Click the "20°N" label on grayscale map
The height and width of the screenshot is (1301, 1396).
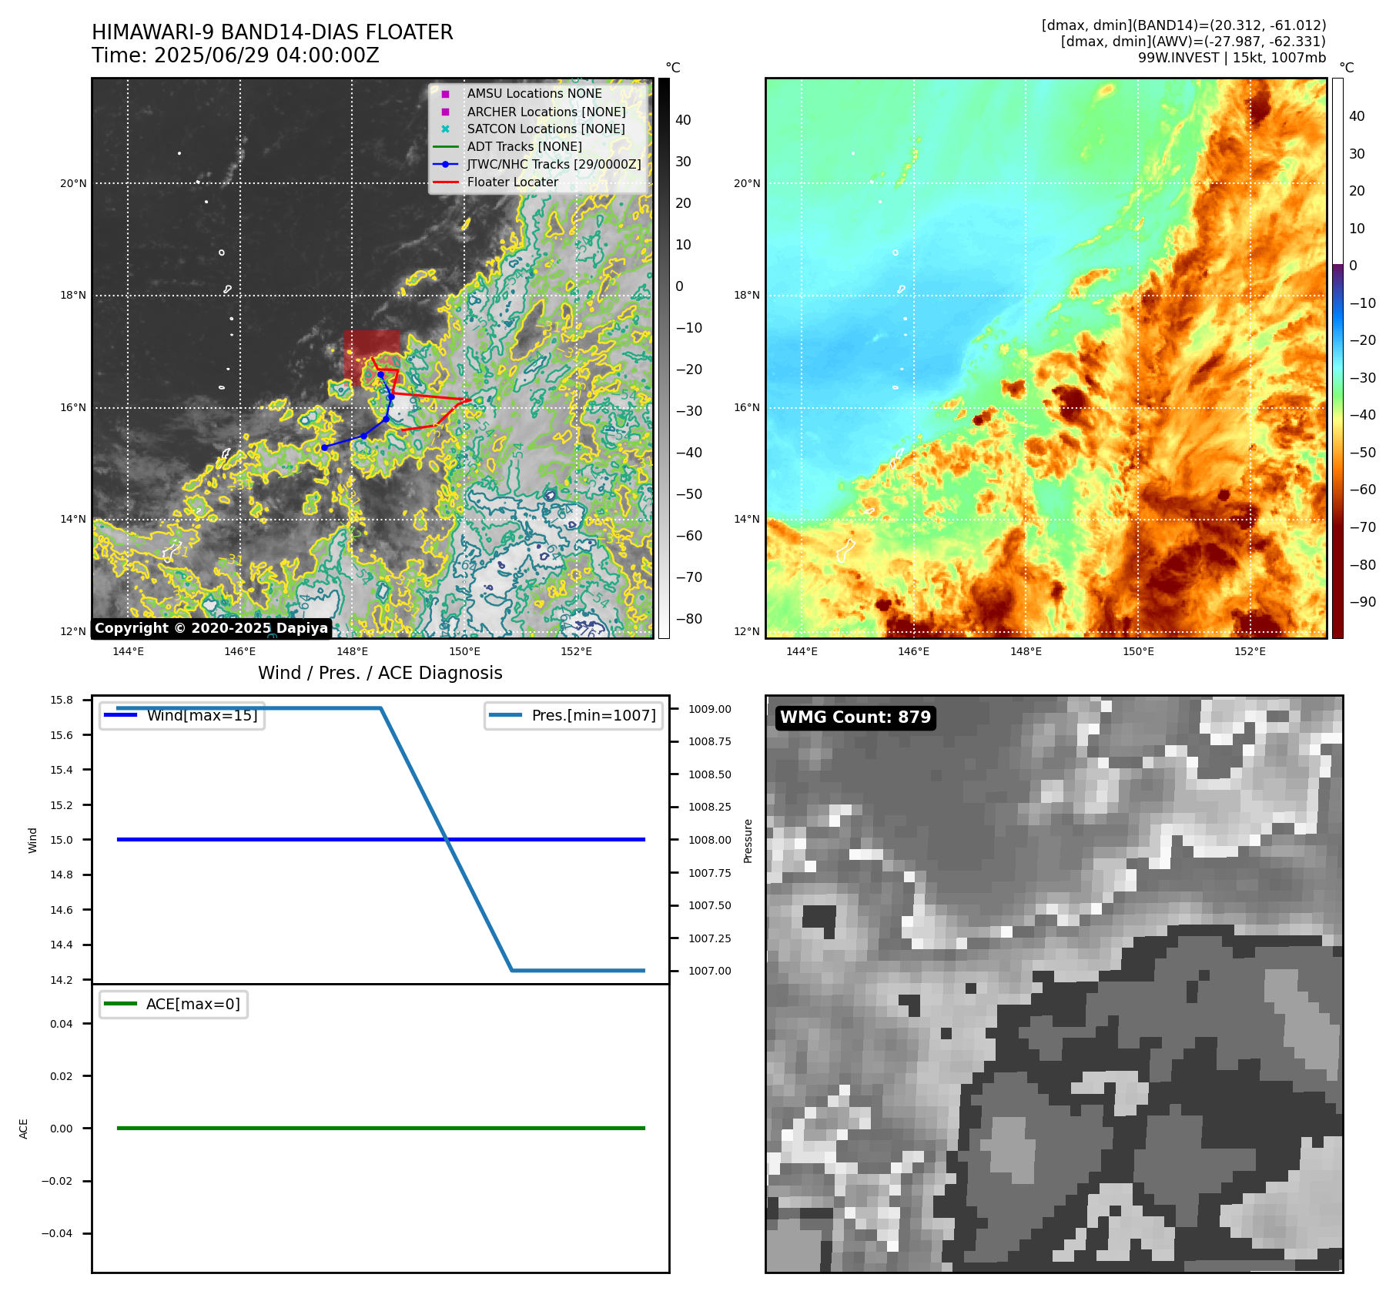tap(74, 183)
